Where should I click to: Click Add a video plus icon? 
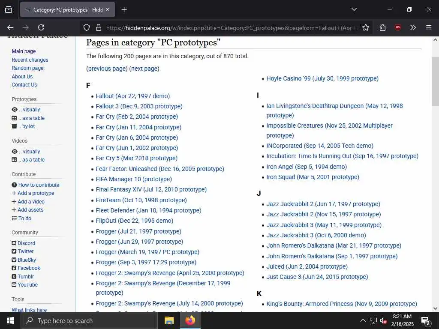click(14, 201)
